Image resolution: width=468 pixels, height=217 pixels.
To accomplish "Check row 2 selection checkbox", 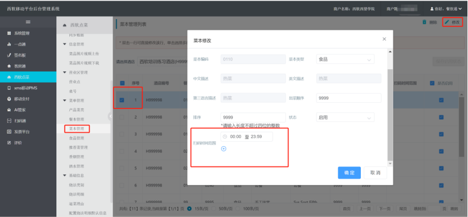I will click(122, 117).
